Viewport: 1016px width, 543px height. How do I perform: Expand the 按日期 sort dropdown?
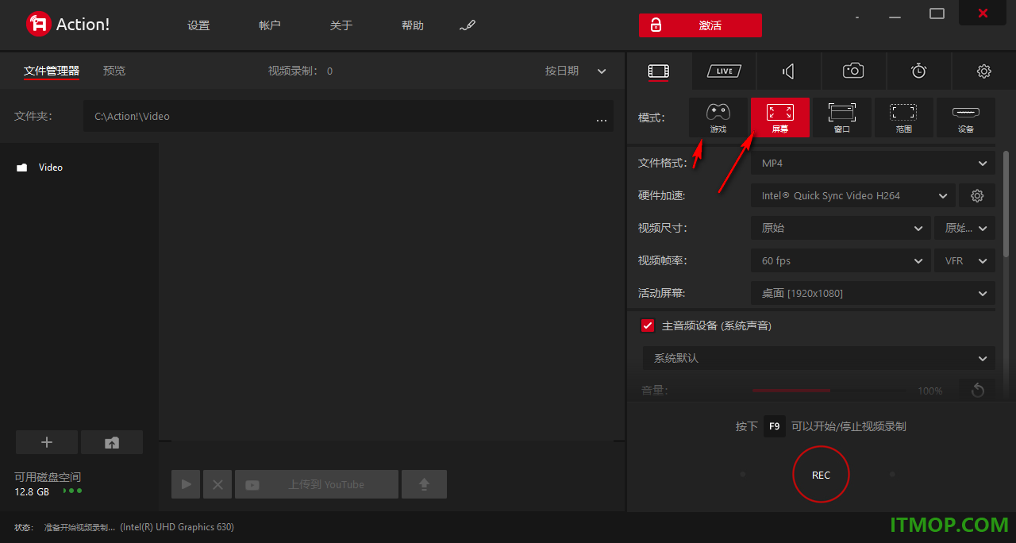(x=575, y=71)
